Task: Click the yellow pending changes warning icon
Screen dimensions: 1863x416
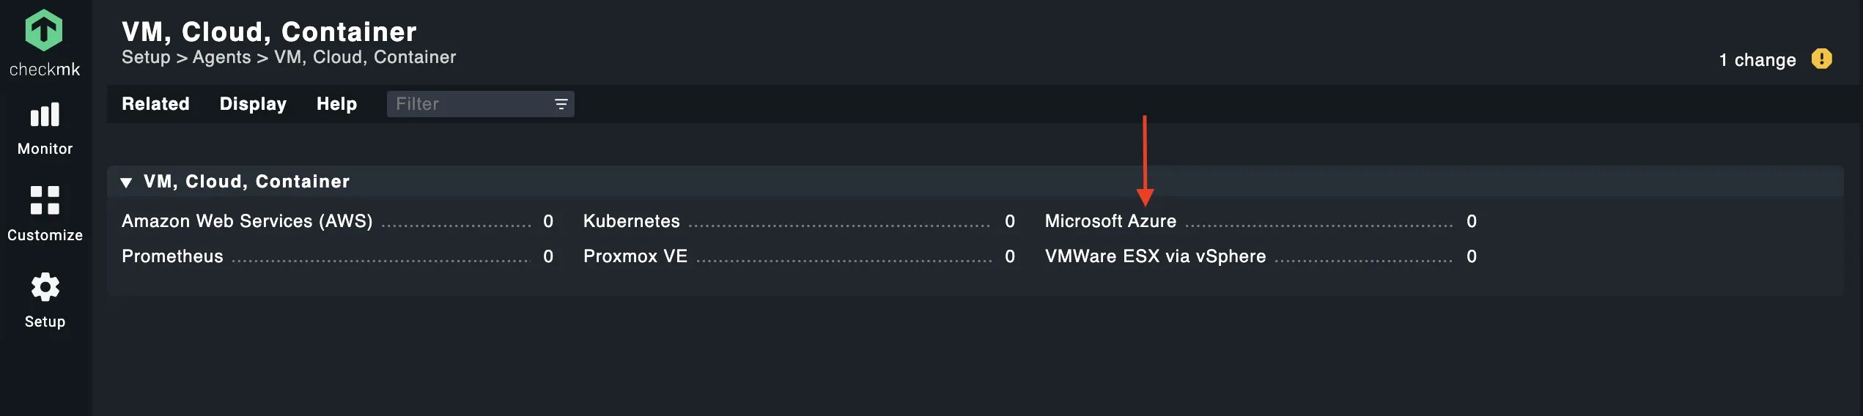Action: (x=1821, y=59)
